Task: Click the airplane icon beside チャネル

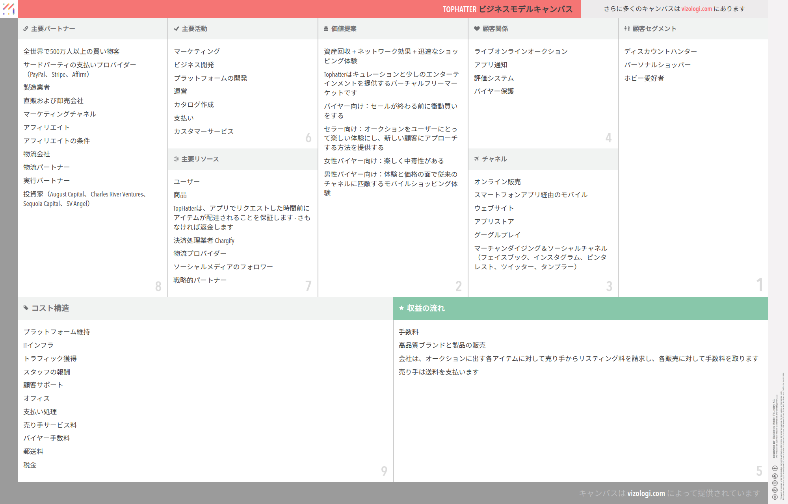Action: (477, 159)
